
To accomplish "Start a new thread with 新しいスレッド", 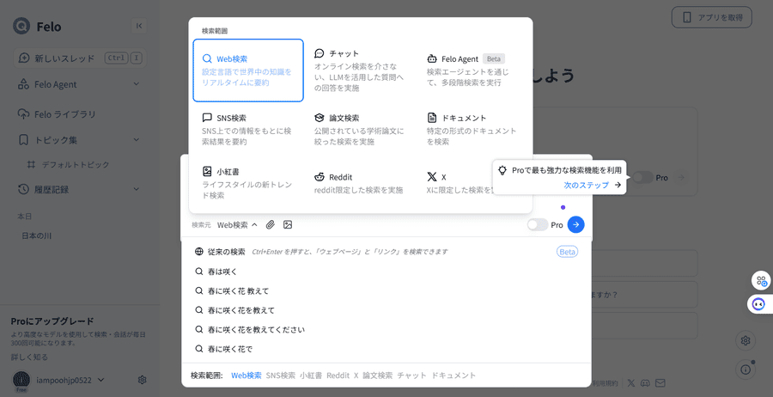I will coord(80,58).
